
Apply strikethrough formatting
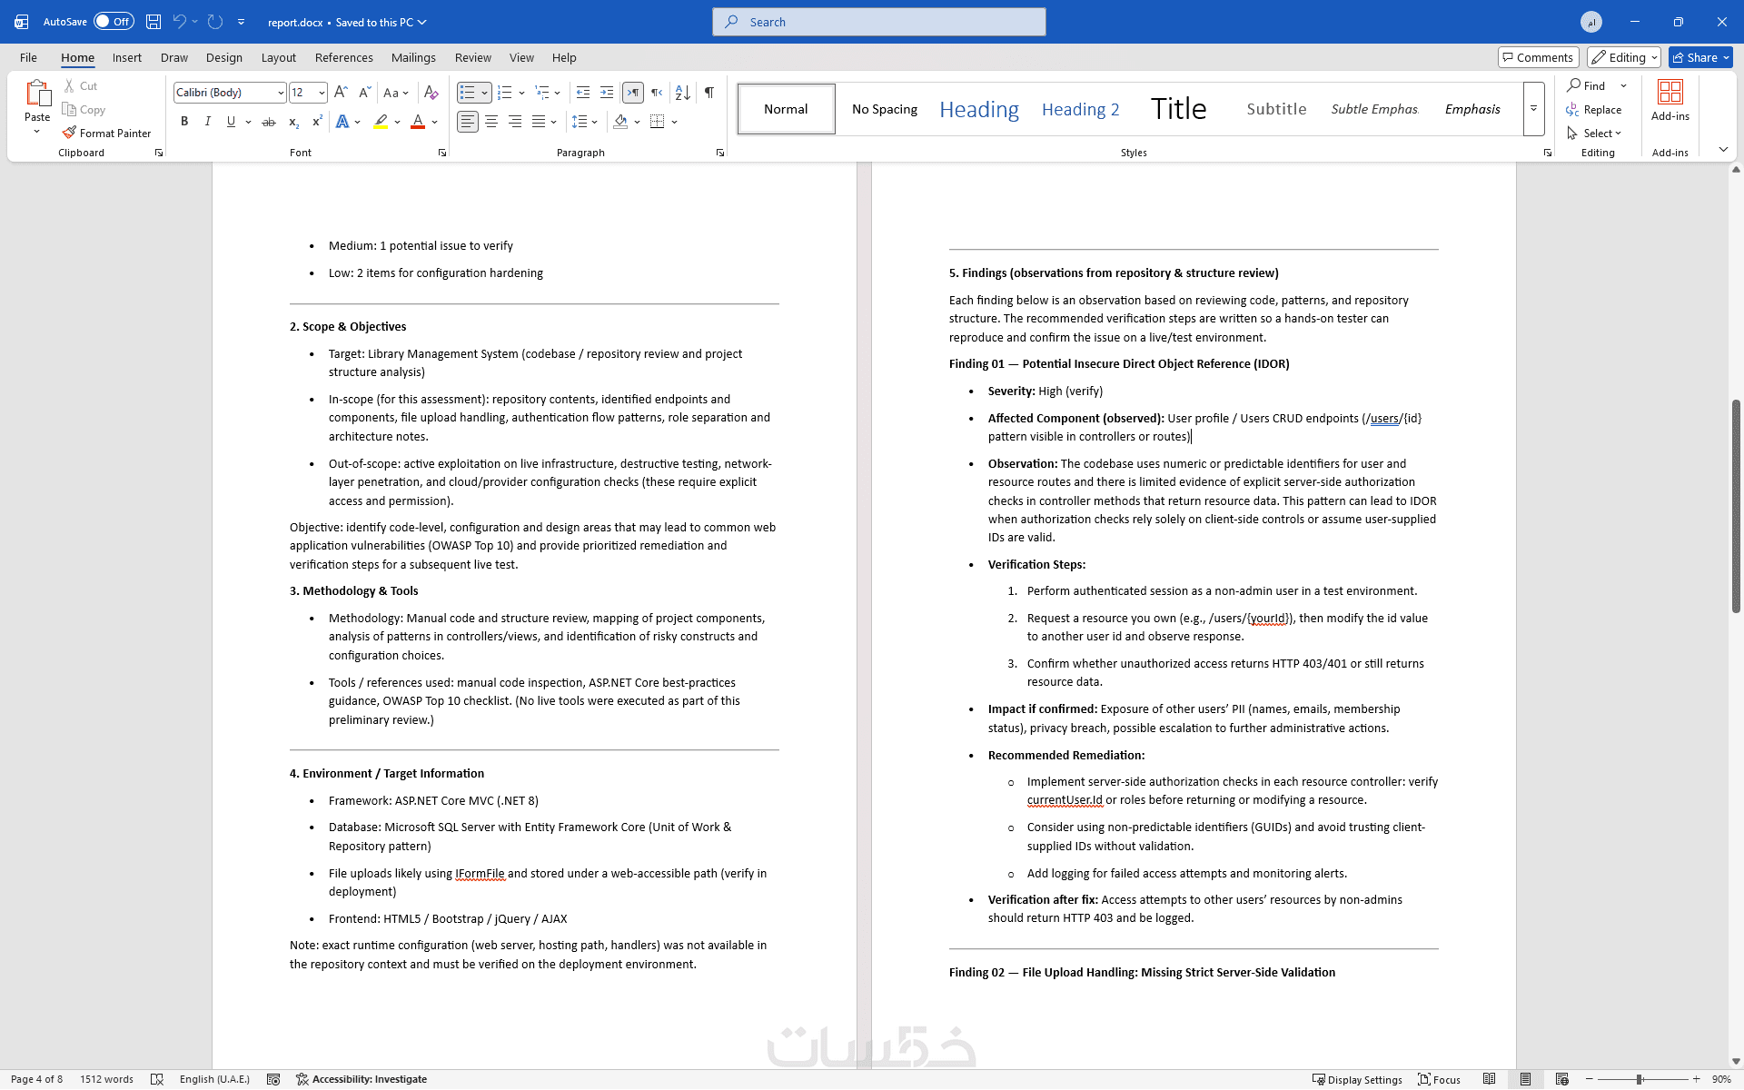pos(268,122)
